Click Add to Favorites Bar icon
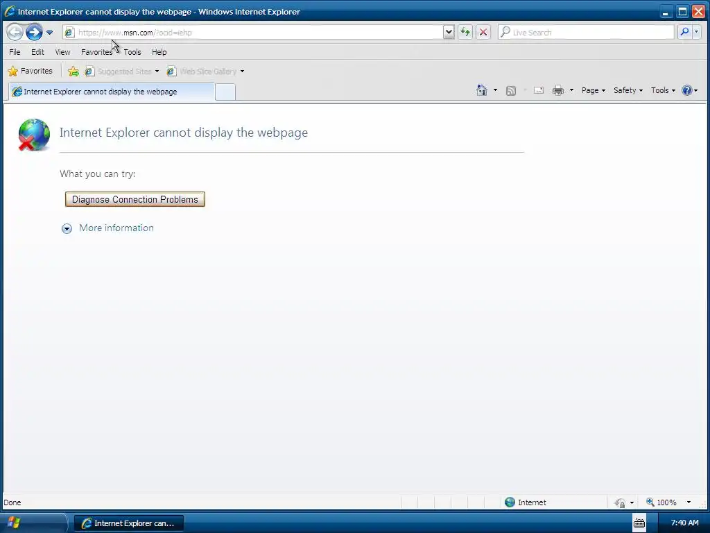Viewport: 710px width, 533px height. [x=73, y=71]
